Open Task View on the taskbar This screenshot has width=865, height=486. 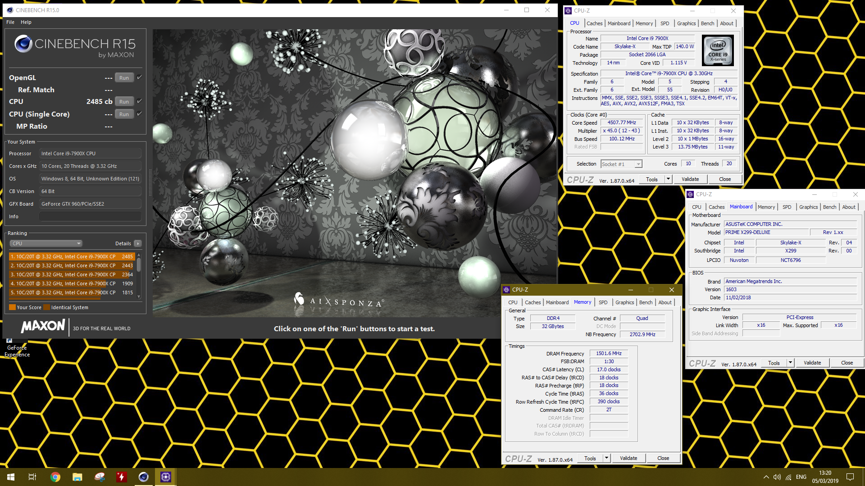[x=32, y=477]
